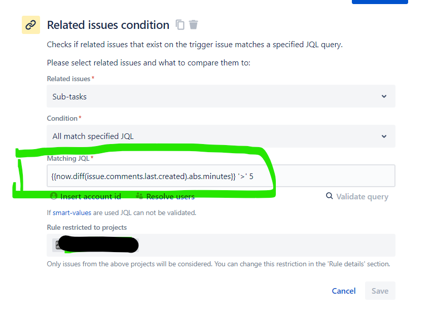Image resolution: width=434 pixels, height=317 pixels.
Task: Cancel the condition changes
Action: 344,291
